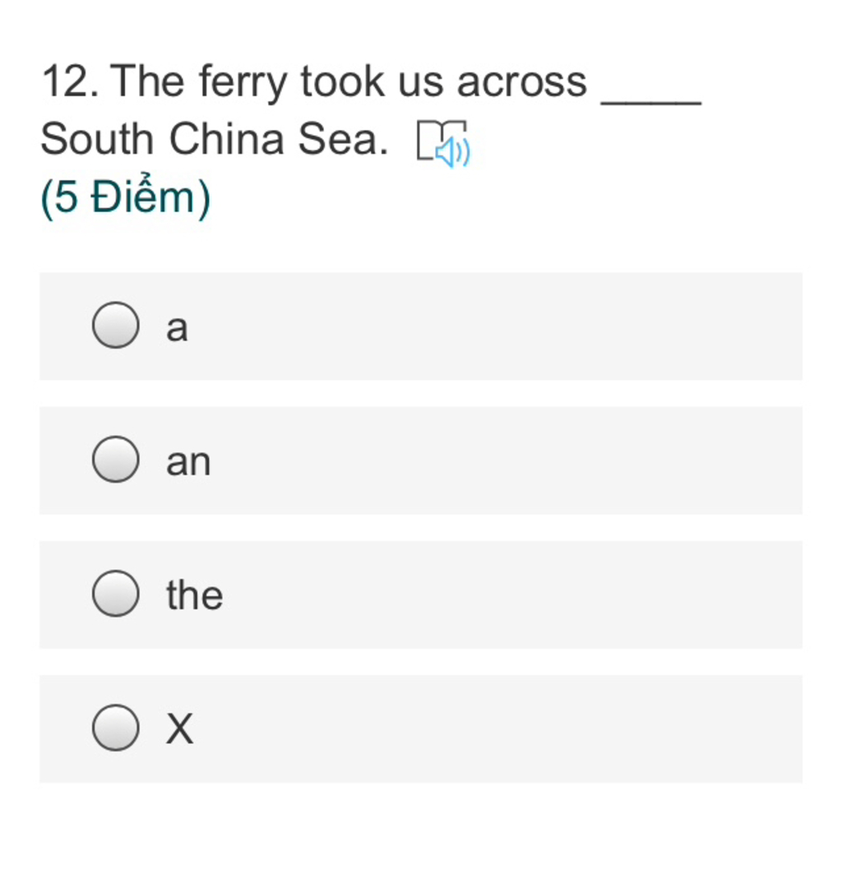The width and height of the screenshot is (842, 879).
Task: Click the text 'The ferry took us across'
Action: (348, 83)
